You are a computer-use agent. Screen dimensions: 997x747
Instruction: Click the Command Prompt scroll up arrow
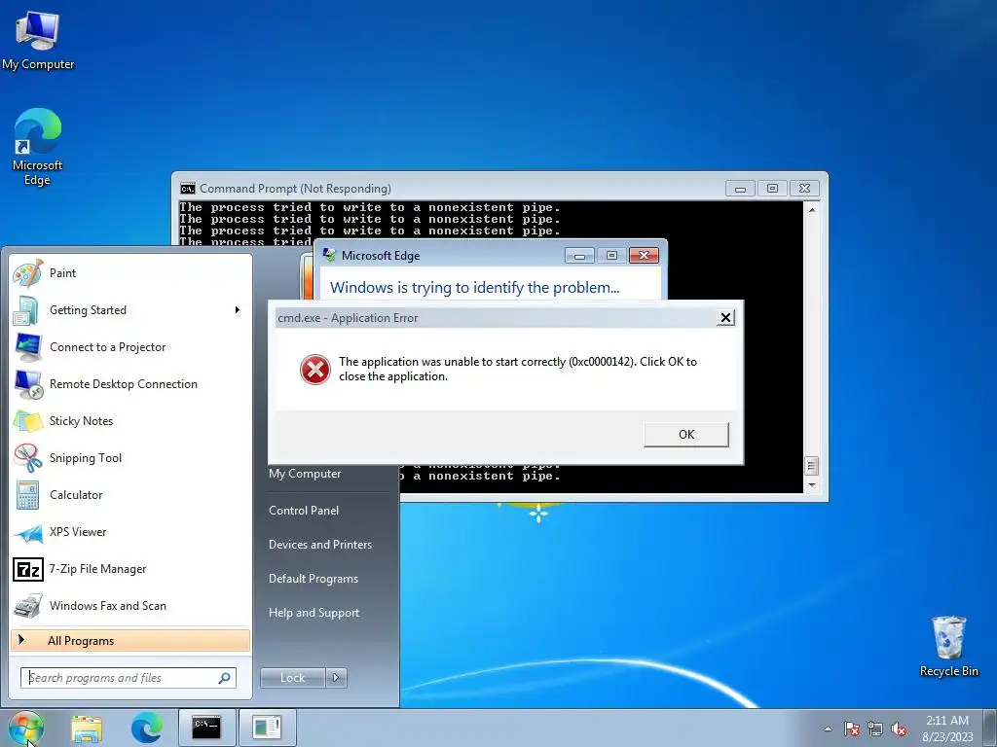(x=812, y=209)
